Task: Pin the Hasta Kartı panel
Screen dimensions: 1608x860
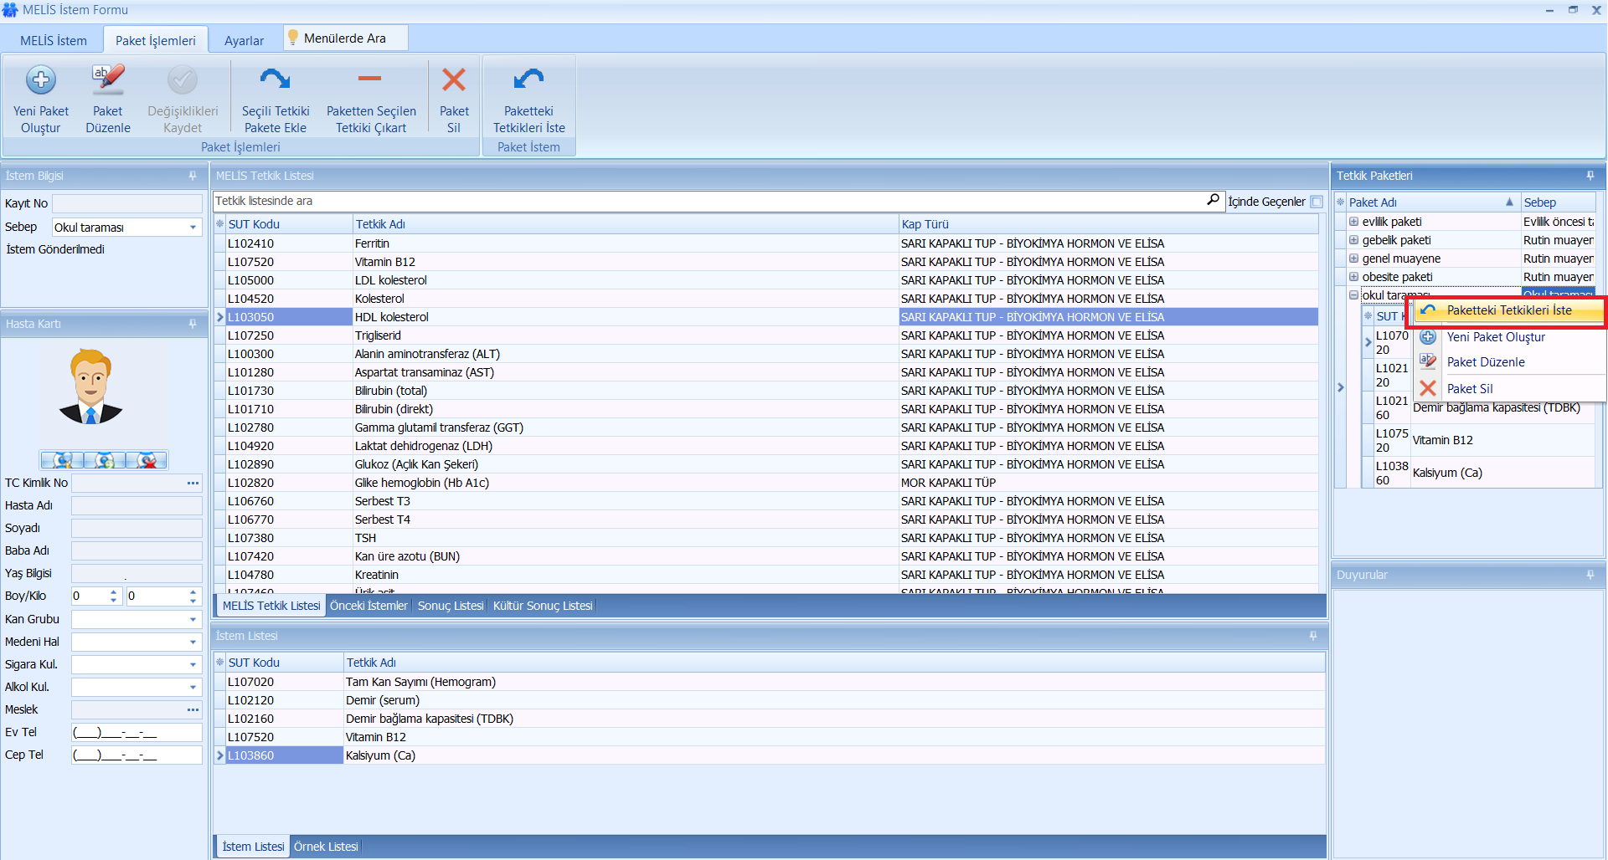Action: pyautogui.click(x=193, y=324)
